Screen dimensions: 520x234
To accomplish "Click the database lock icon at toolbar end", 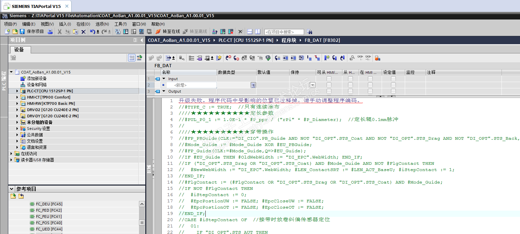I will (x=377, y=58).
